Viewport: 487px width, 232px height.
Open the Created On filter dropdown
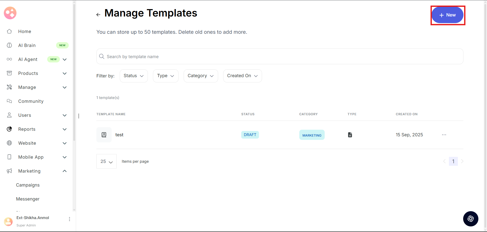[242, 76]
